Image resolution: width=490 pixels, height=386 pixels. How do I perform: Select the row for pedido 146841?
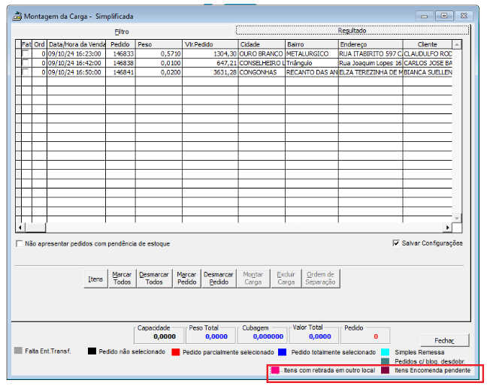point(119,73)
